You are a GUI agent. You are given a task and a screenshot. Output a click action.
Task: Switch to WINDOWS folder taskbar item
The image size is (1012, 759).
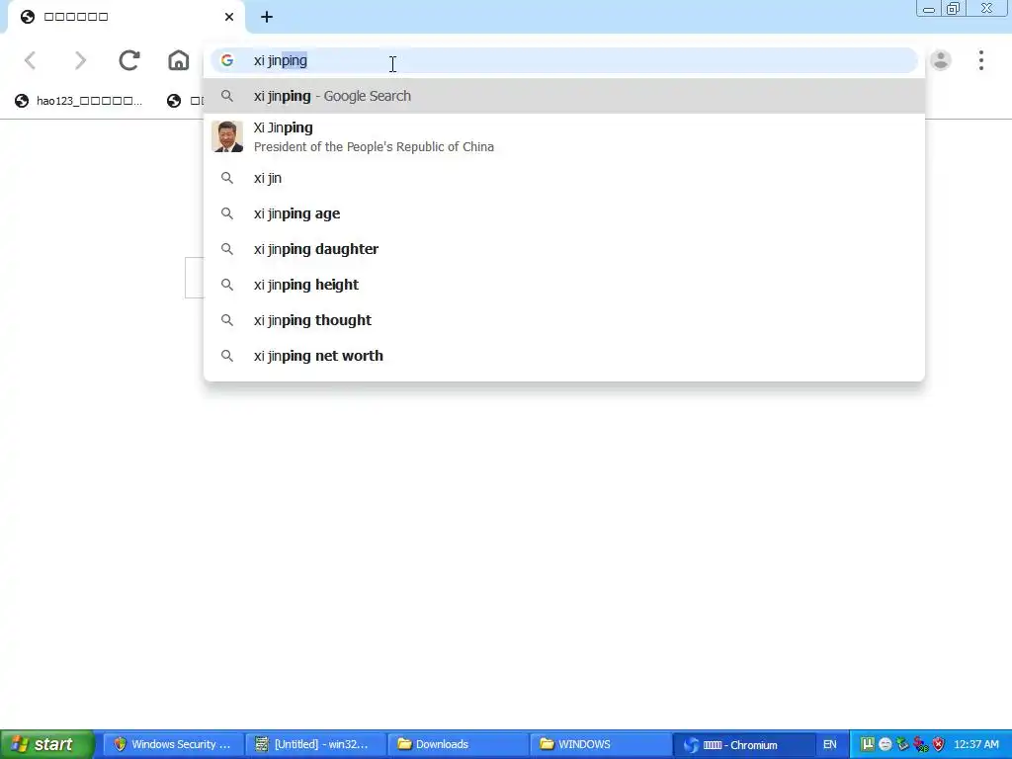point(599,744)
